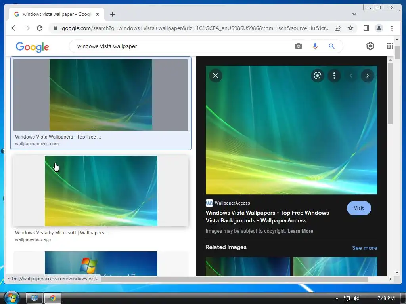
Task: Open Chrome three-dot menu
Action: click(392, 28)
